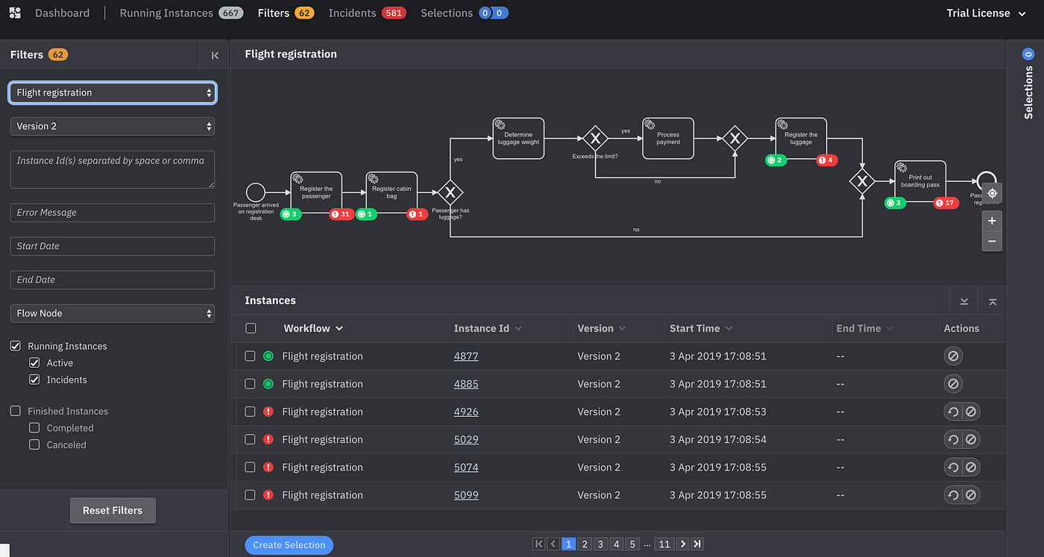Select row checkbox for instance 5099
Image resolution: width=1044 pixels, height=557 pixels.
[x=251, y=495]
